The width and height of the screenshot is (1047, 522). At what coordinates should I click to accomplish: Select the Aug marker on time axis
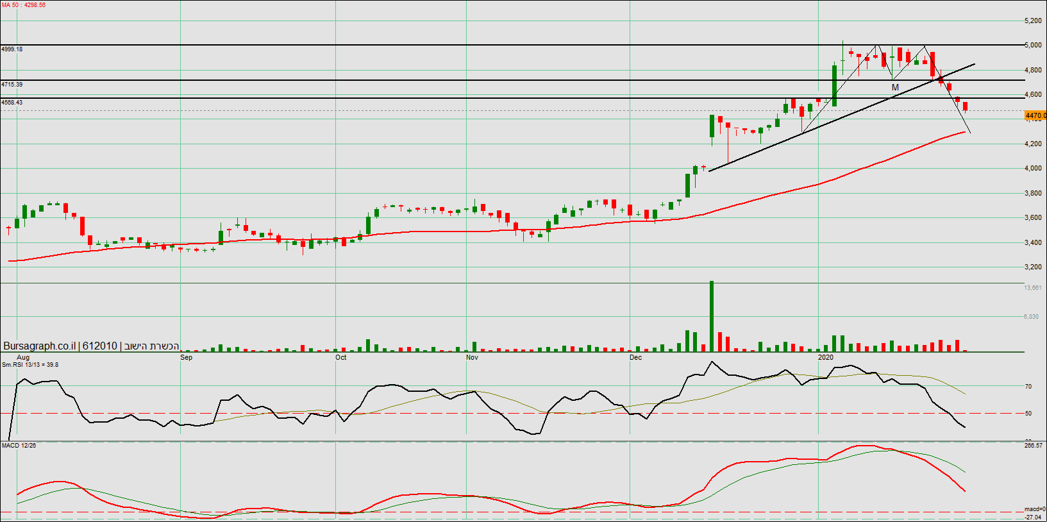click(23, 357)
